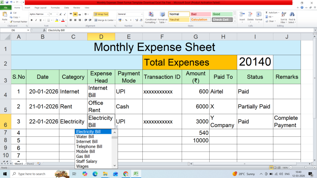The height and width of the screenshot is (178, 317).
Task: Apply the Good cell style
Action: [222, 14]
